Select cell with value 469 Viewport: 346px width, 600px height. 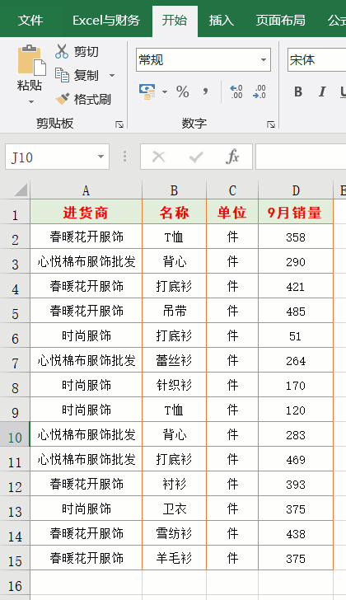coord(296,459)
